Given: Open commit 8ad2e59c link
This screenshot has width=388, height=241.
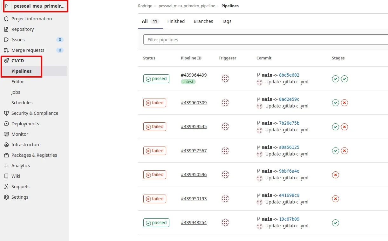Looking at the screenshot, I should tap(289, 99).
